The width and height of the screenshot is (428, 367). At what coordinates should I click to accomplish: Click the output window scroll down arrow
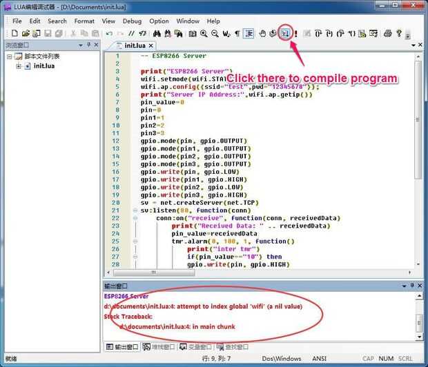(419, 337)
